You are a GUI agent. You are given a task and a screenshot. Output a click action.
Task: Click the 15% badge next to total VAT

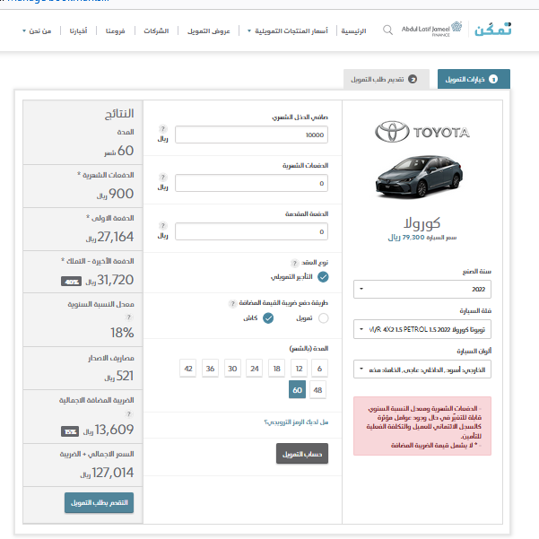[70, 431]
